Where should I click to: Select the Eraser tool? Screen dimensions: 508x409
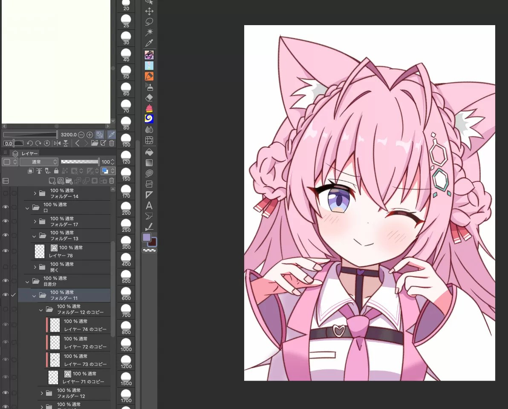pos(149,98)
